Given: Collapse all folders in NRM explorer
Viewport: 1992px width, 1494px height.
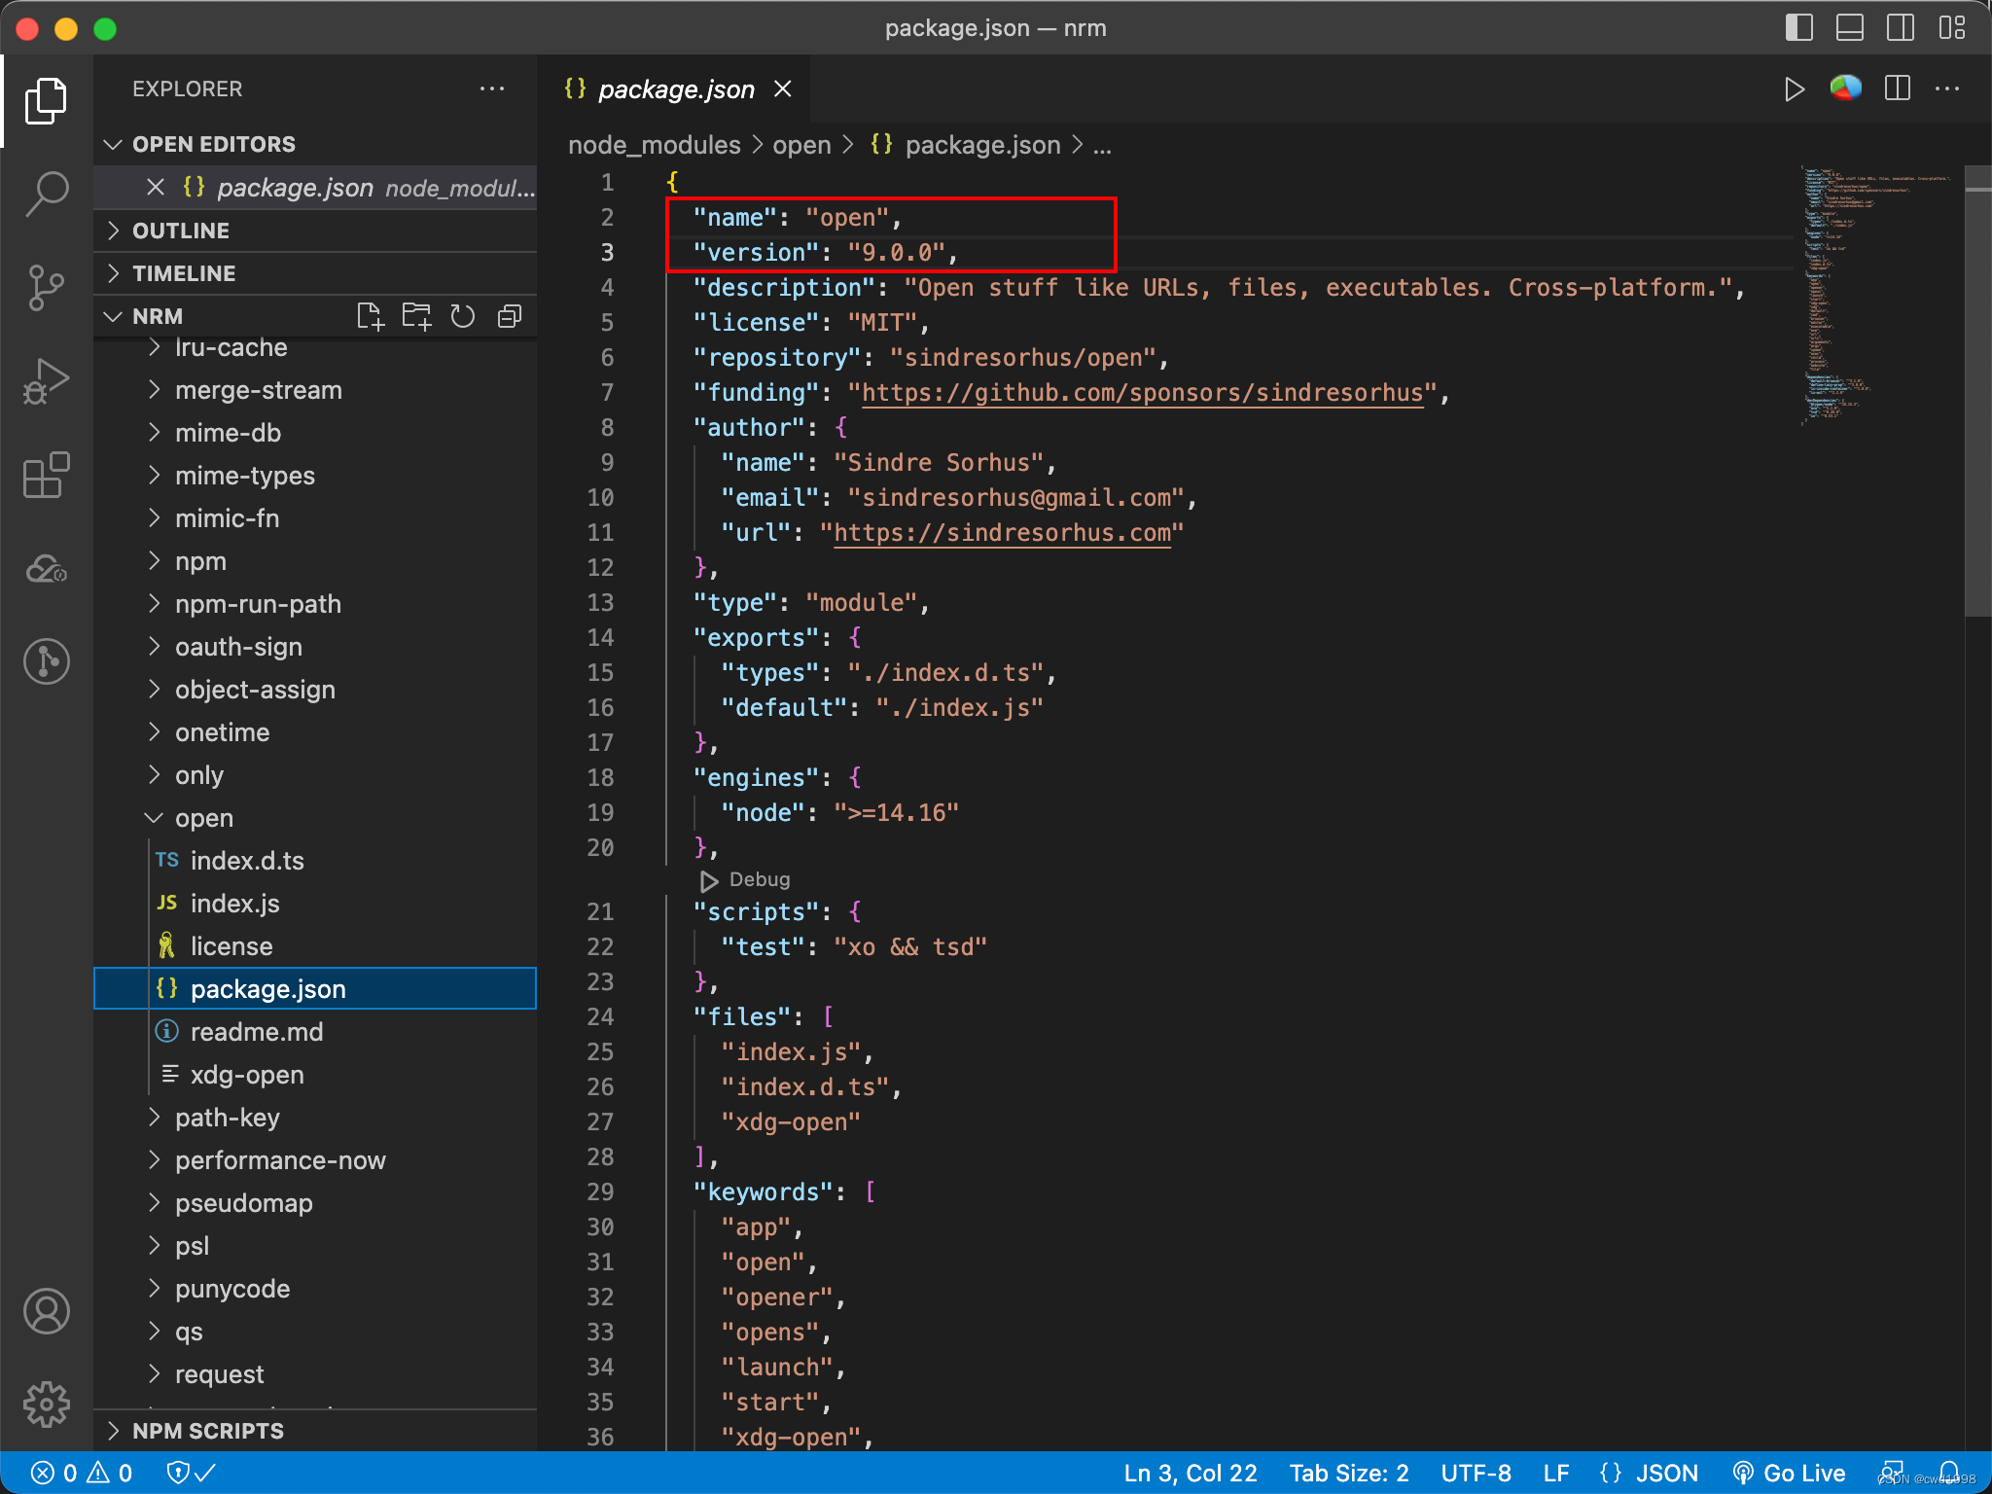Looking at the screenshot, I should [x=510, y=316].
